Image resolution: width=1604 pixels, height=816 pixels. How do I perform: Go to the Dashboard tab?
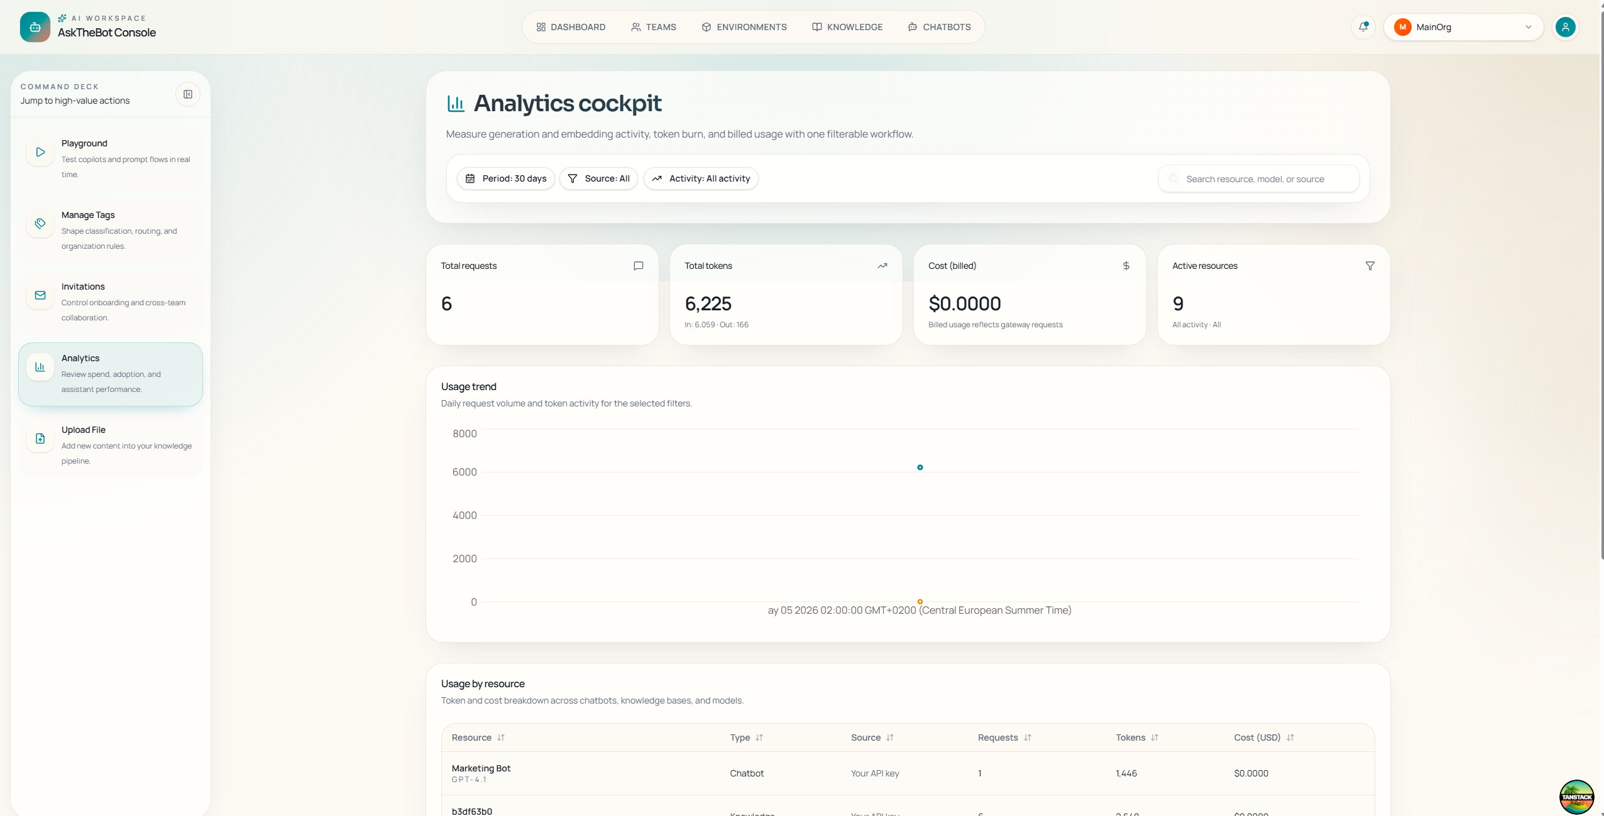point(571,27)
